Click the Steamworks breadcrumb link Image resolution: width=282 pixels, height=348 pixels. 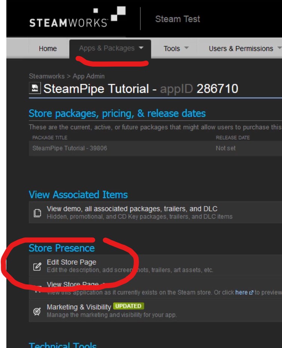(x=47, y=76)
